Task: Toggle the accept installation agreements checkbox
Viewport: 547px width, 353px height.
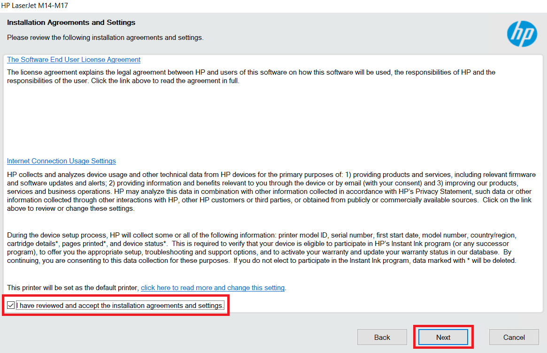Action: click(x=11, y=306)
